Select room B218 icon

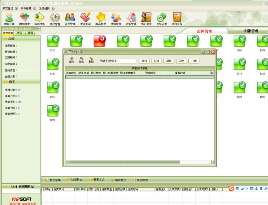pyautogui.click(x=240, y=64)
